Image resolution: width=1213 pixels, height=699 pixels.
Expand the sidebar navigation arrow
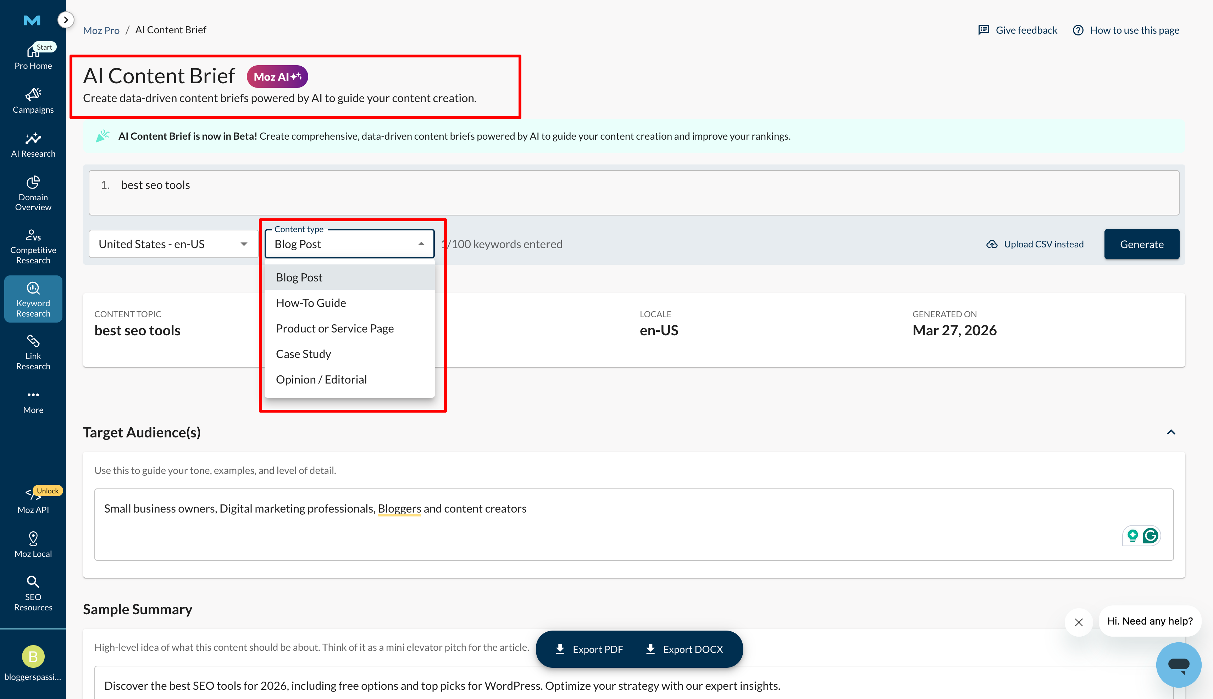(x=66, y=20)
